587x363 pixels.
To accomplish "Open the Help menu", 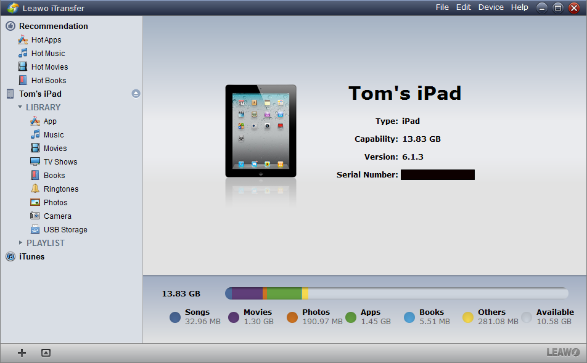I will (520, 7).
